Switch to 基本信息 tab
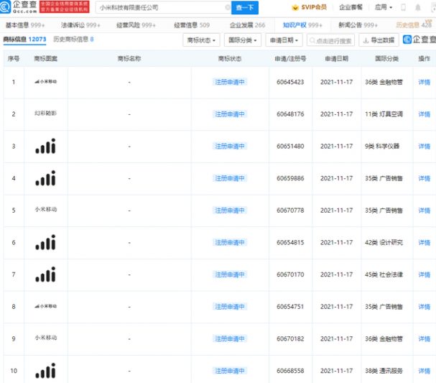The image size is (436, 383). [25, 25]
